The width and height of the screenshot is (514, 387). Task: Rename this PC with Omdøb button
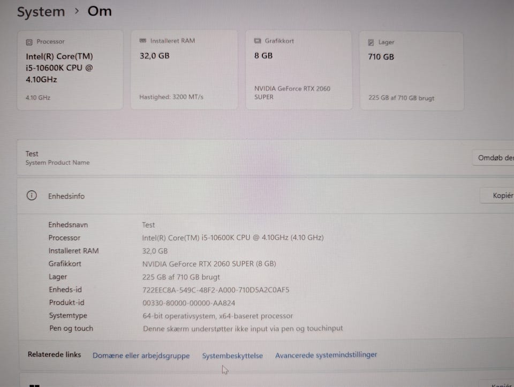pos(494,158)
